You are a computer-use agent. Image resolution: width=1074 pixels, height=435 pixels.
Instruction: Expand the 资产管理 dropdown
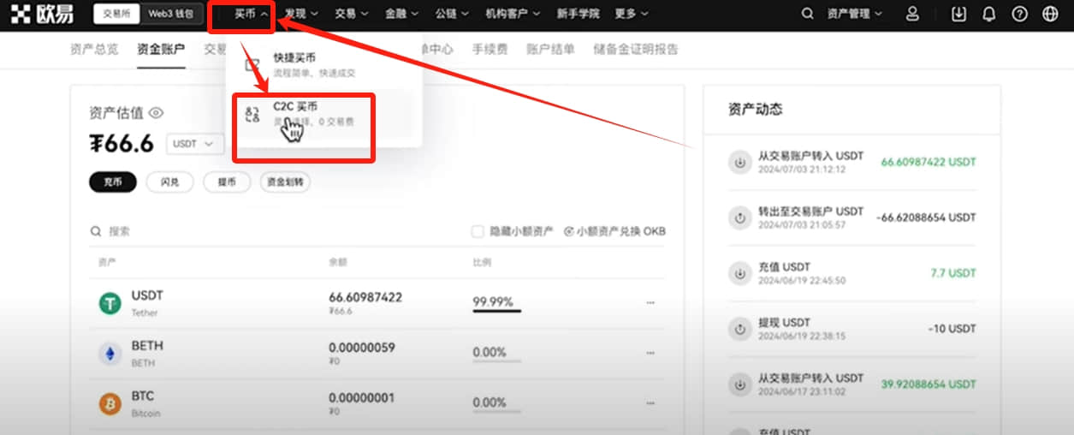coord(853,14)
